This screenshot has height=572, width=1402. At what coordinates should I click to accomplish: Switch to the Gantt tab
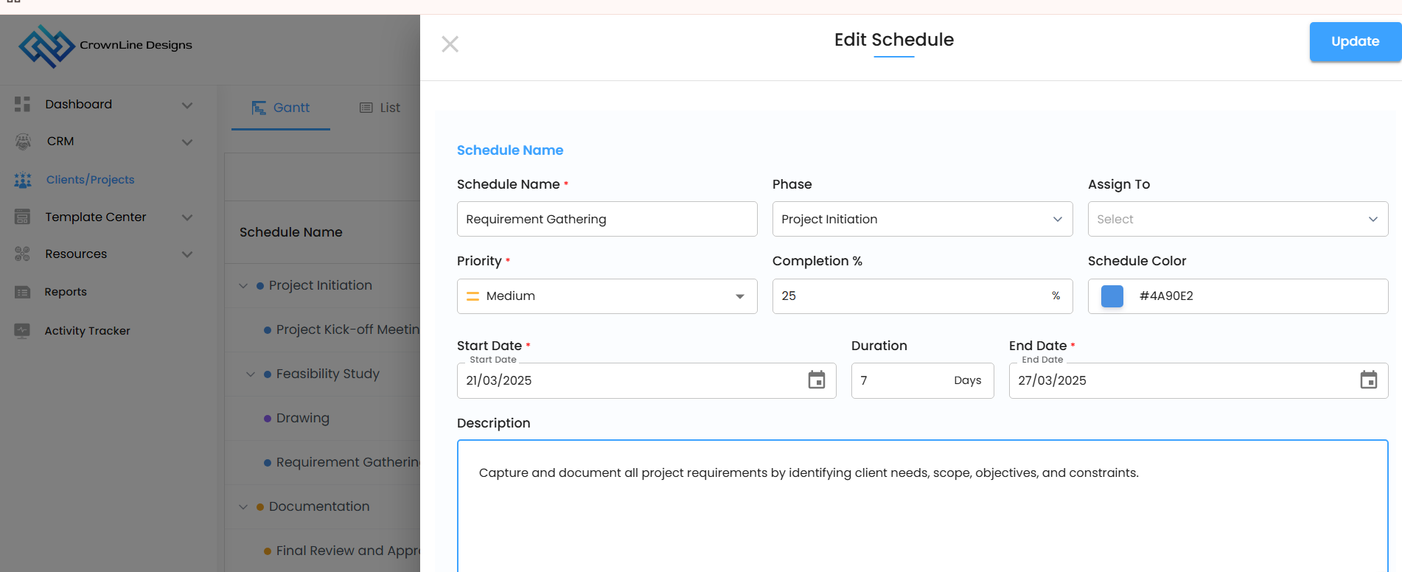(x=281, y=108)
